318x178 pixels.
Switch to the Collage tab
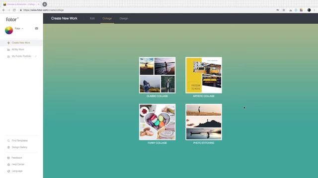point(107,18)
